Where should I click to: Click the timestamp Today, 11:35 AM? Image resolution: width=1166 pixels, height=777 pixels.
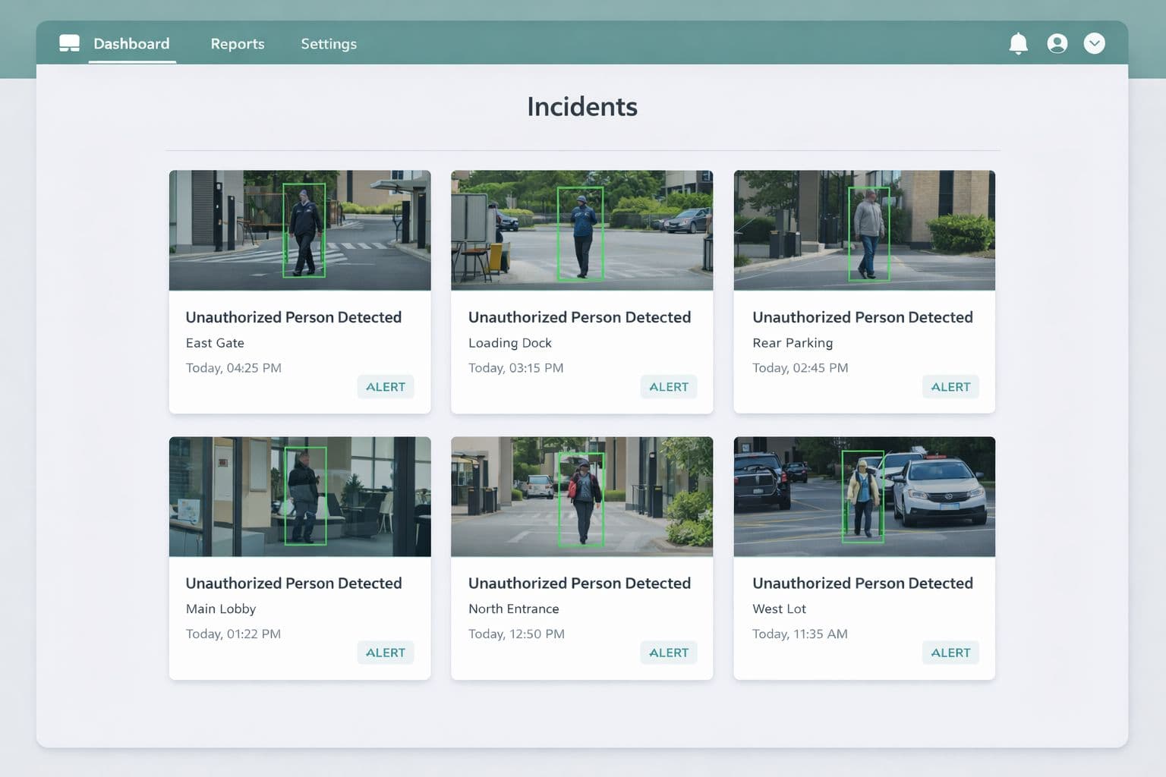tap(800, 634)
